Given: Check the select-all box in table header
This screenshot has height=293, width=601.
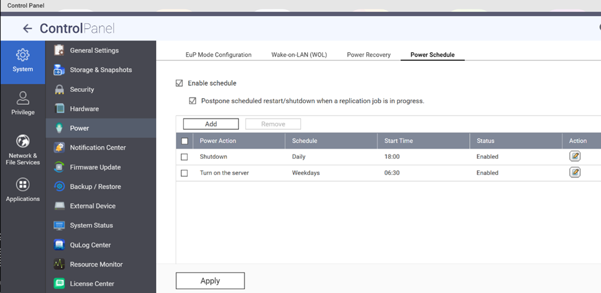Looking at the screenshot, I should click(184, 141).
